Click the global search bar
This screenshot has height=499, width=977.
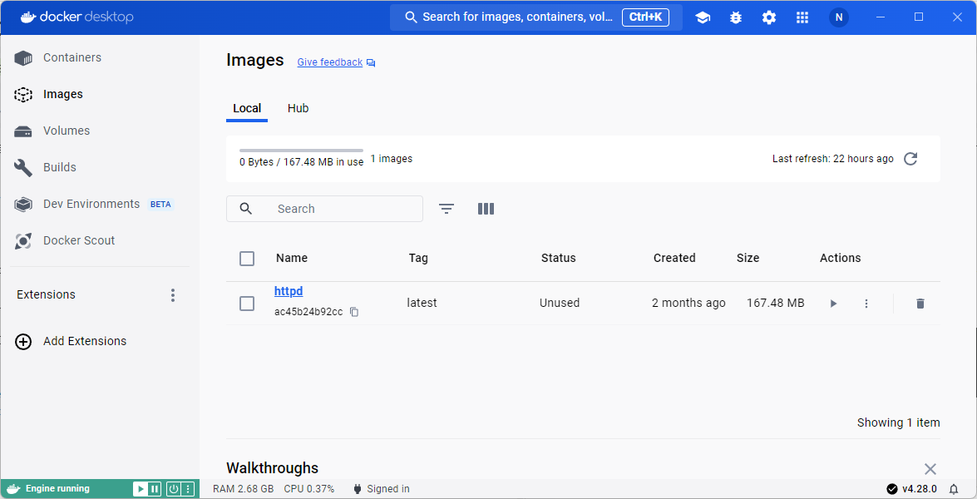[x=535, y=17]
